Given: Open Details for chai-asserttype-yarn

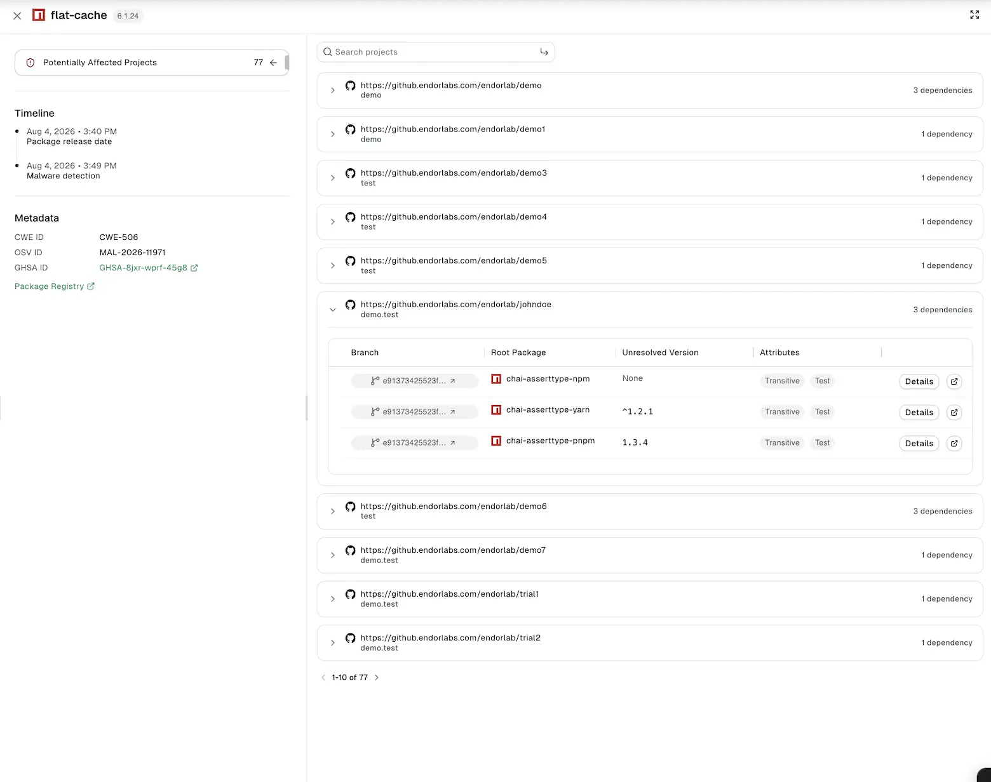Looking at the screenshot, I should (919, 413).
